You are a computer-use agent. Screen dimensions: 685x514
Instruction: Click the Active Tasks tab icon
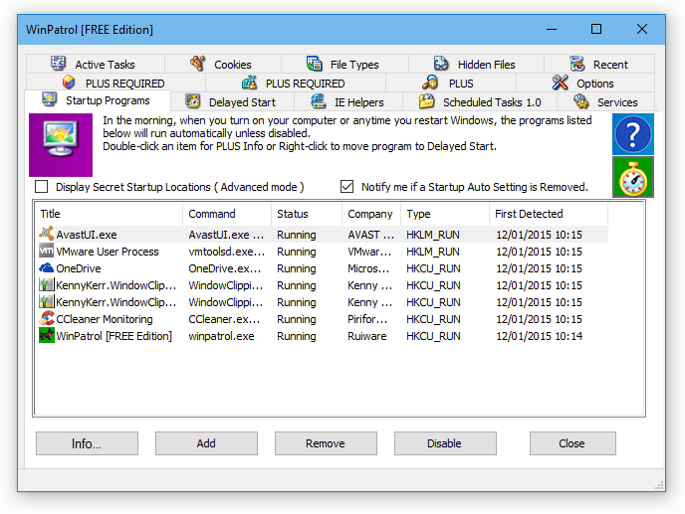(x=58, y=64)
